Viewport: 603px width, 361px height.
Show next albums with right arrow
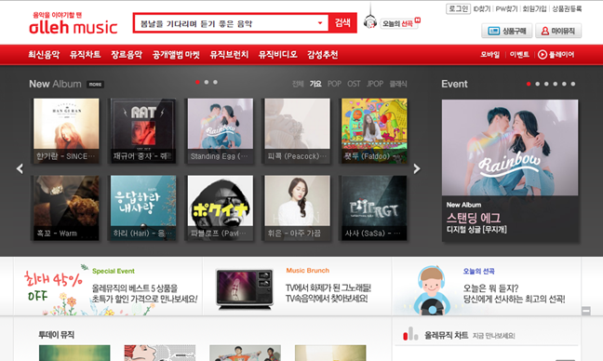tap(417, 168)
